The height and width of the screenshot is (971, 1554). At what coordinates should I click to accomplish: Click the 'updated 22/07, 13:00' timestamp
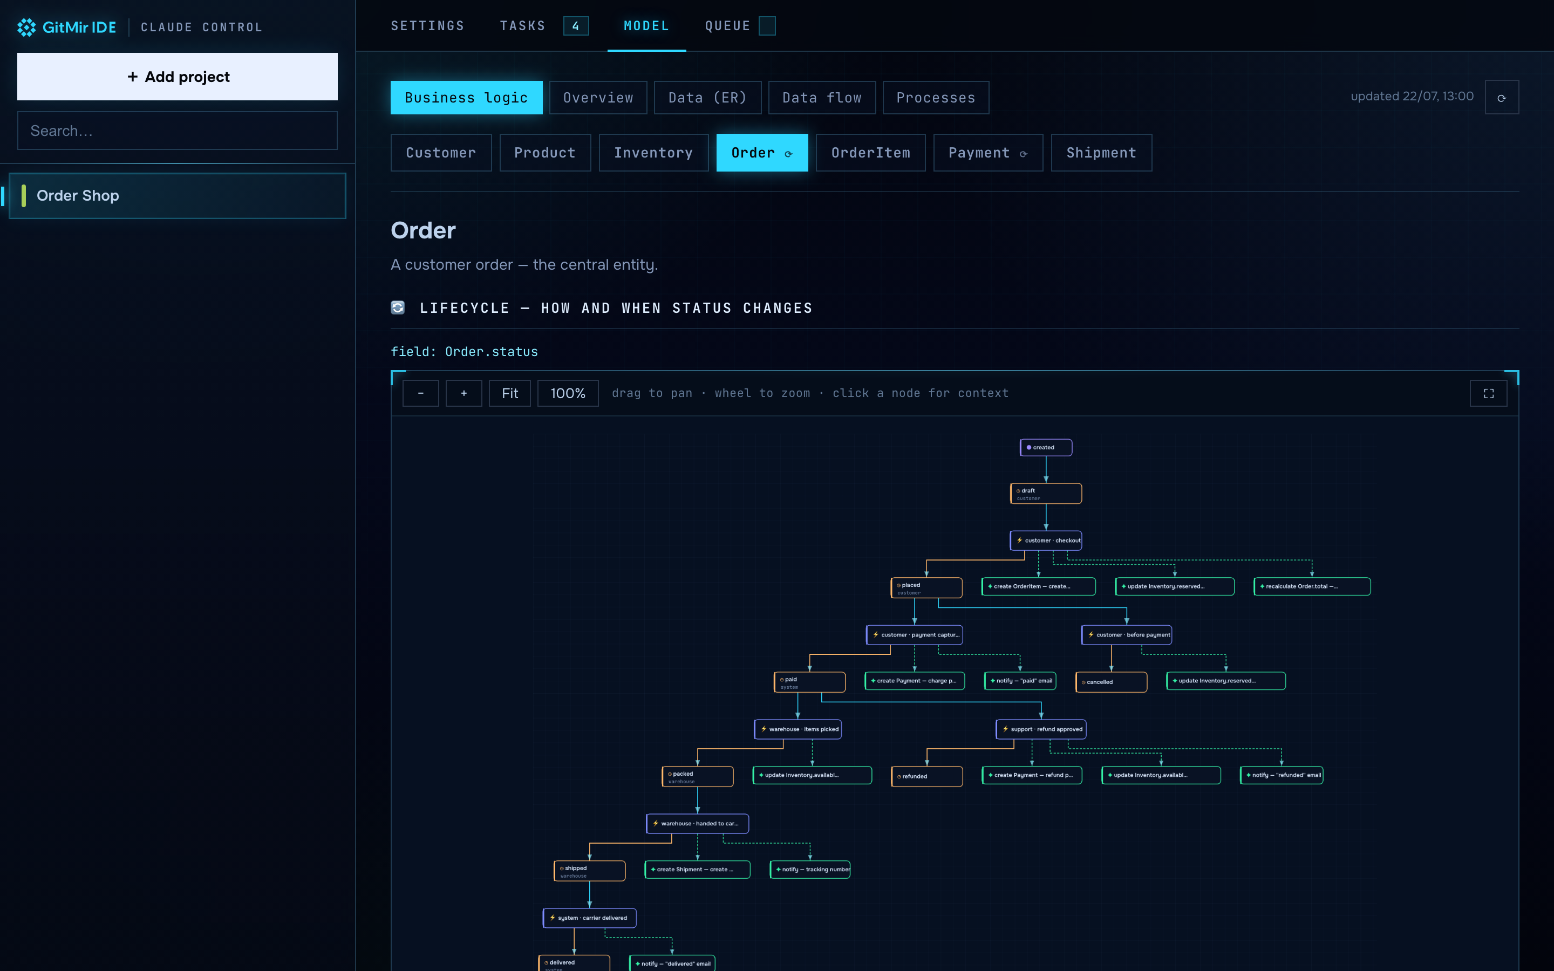1412,97
